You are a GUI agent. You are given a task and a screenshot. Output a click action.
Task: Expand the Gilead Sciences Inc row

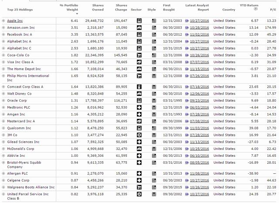coord(3,142)
